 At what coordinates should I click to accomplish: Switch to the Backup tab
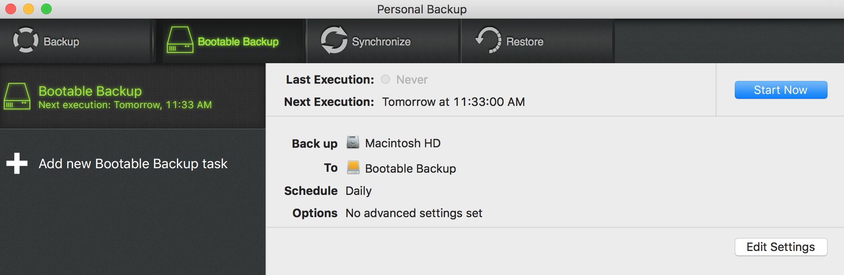[76, 41]
